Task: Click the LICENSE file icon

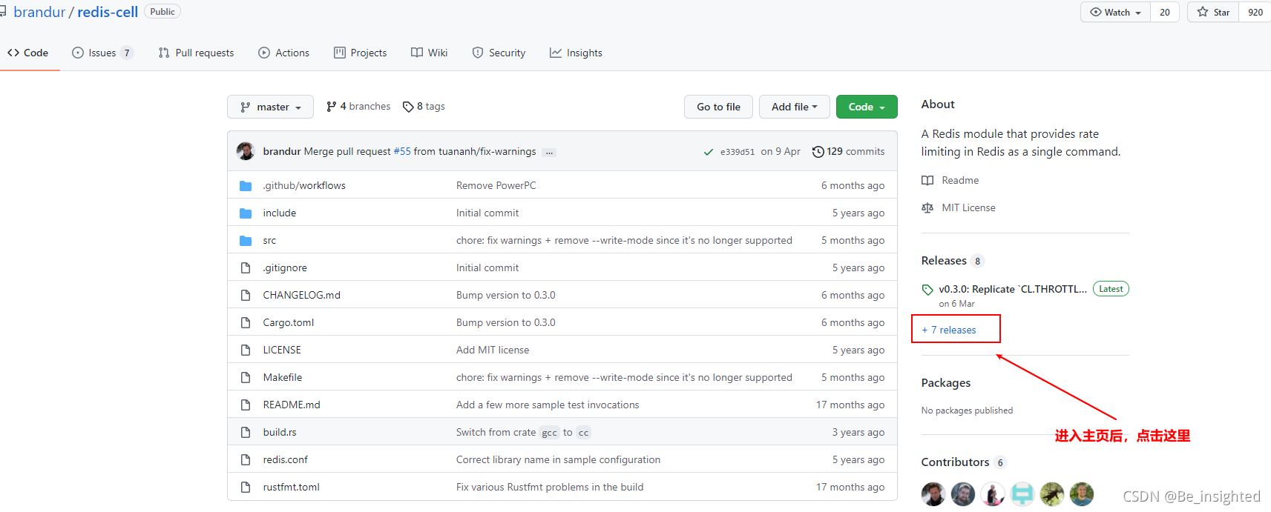Action: click(x=246, y=350)
